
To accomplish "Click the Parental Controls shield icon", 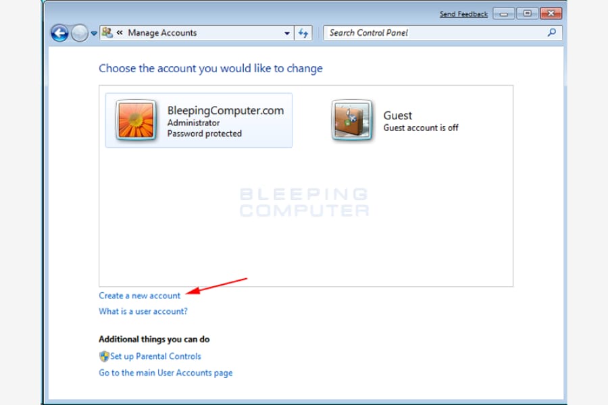I will (104, 356).
